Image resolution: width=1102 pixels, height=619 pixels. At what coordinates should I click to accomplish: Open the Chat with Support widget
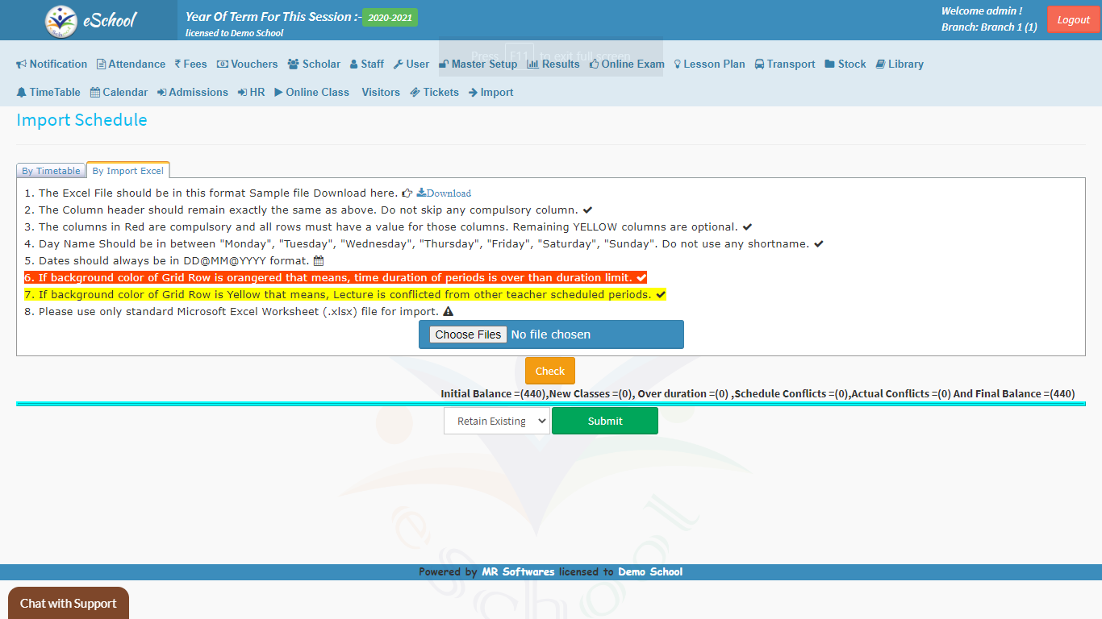[x=69, y=603]
